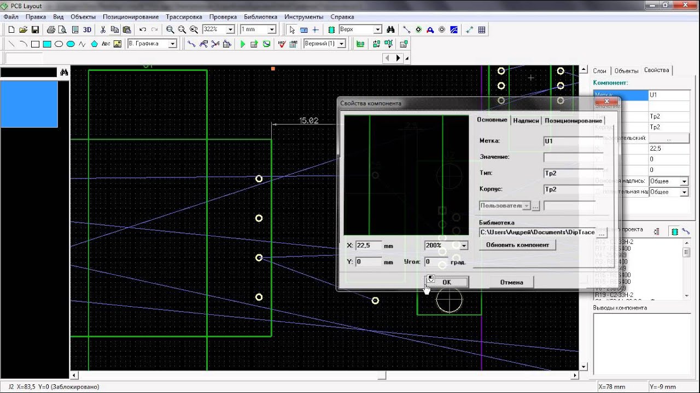Click the X coordinate field showing 22,5
The height and width of the screenshot is (393, 700).
[x=369, y=246]
